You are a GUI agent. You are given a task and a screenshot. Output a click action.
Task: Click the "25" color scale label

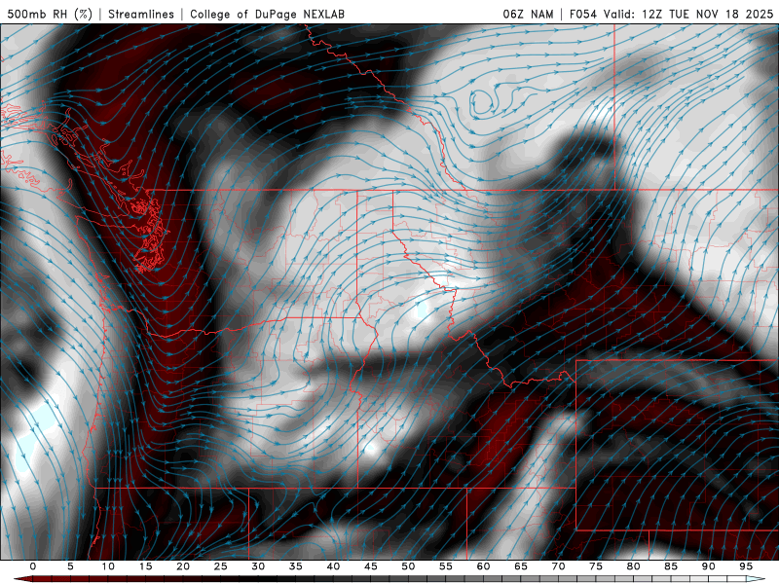(221, 566)
